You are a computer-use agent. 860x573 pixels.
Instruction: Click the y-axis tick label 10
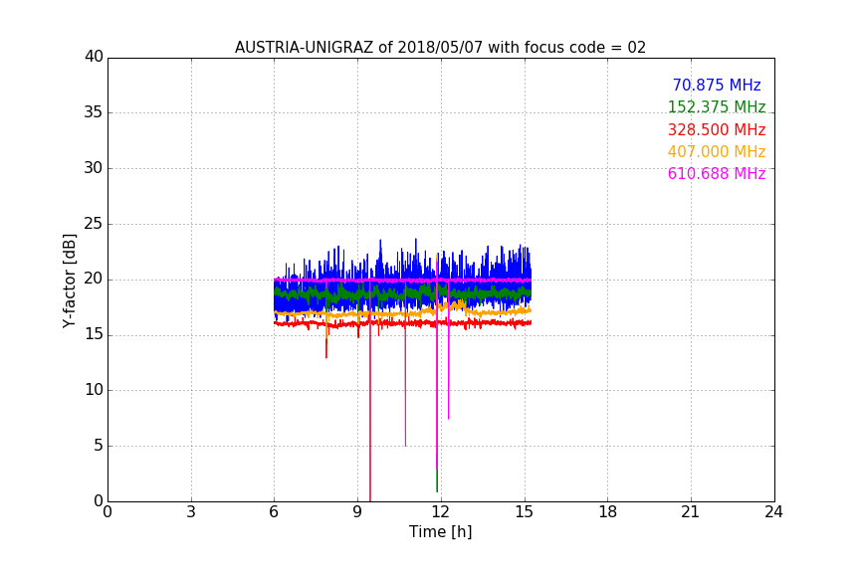(94, 390)
